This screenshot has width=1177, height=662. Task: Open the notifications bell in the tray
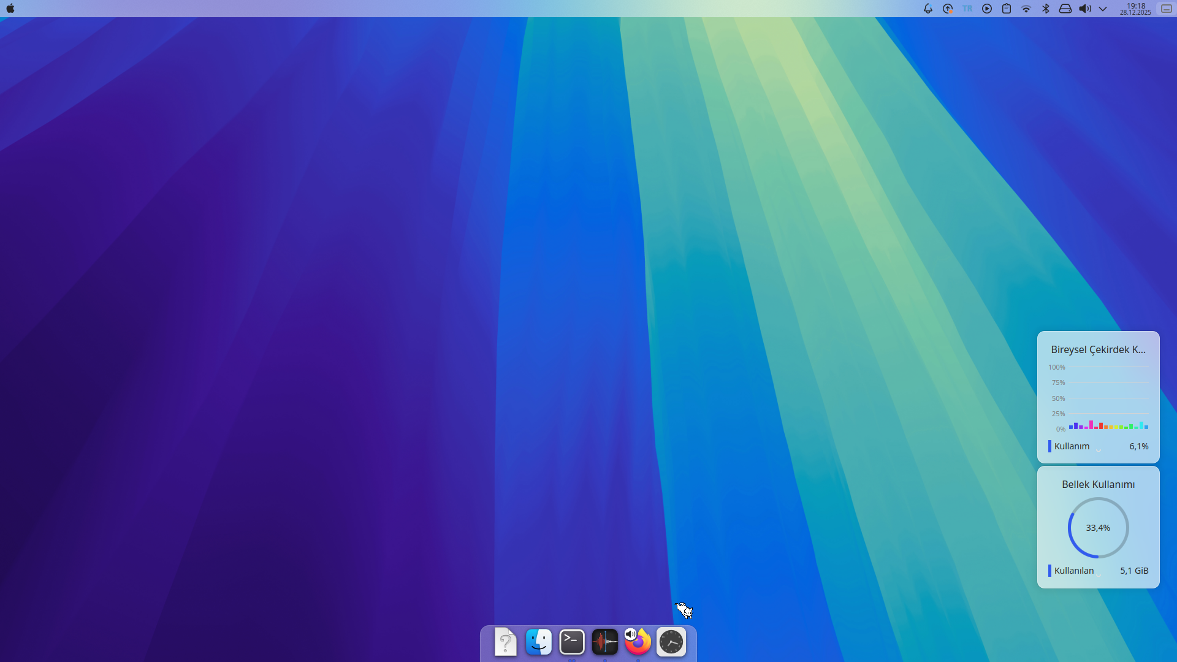click(928, 9)
